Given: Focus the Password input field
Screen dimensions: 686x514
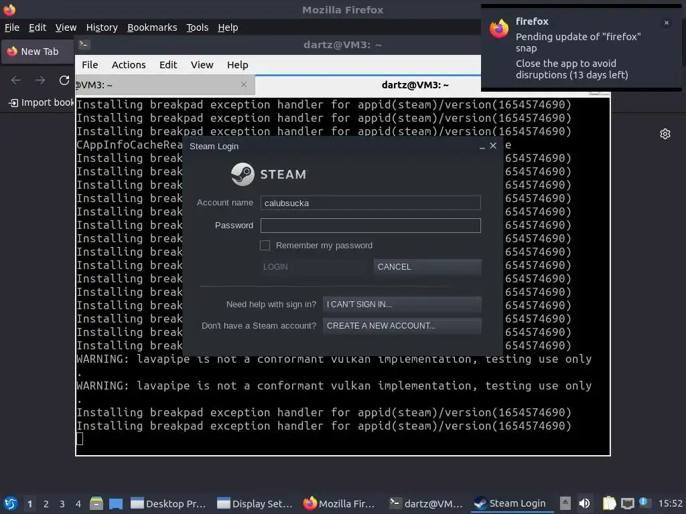Looking at the screenshot, I should click(x=370, y=226).
